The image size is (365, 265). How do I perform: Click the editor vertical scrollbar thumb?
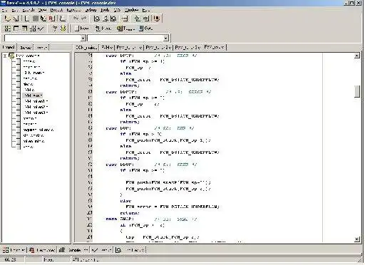click(357, 91)
